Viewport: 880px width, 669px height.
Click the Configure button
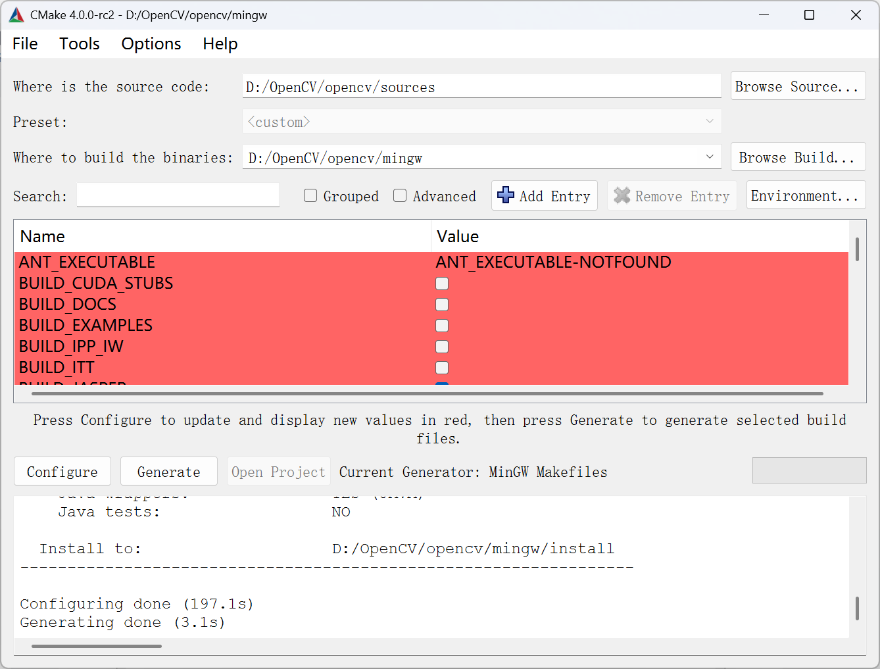pyautogui.click(x=62, y=472)
